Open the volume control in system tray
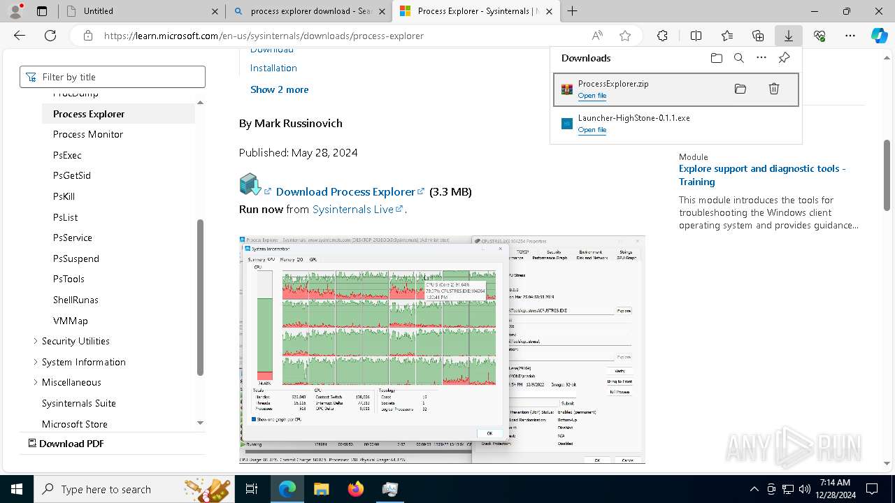Viewport: 895px width, 503px height. pyautogui.click(x=805, y=489)
